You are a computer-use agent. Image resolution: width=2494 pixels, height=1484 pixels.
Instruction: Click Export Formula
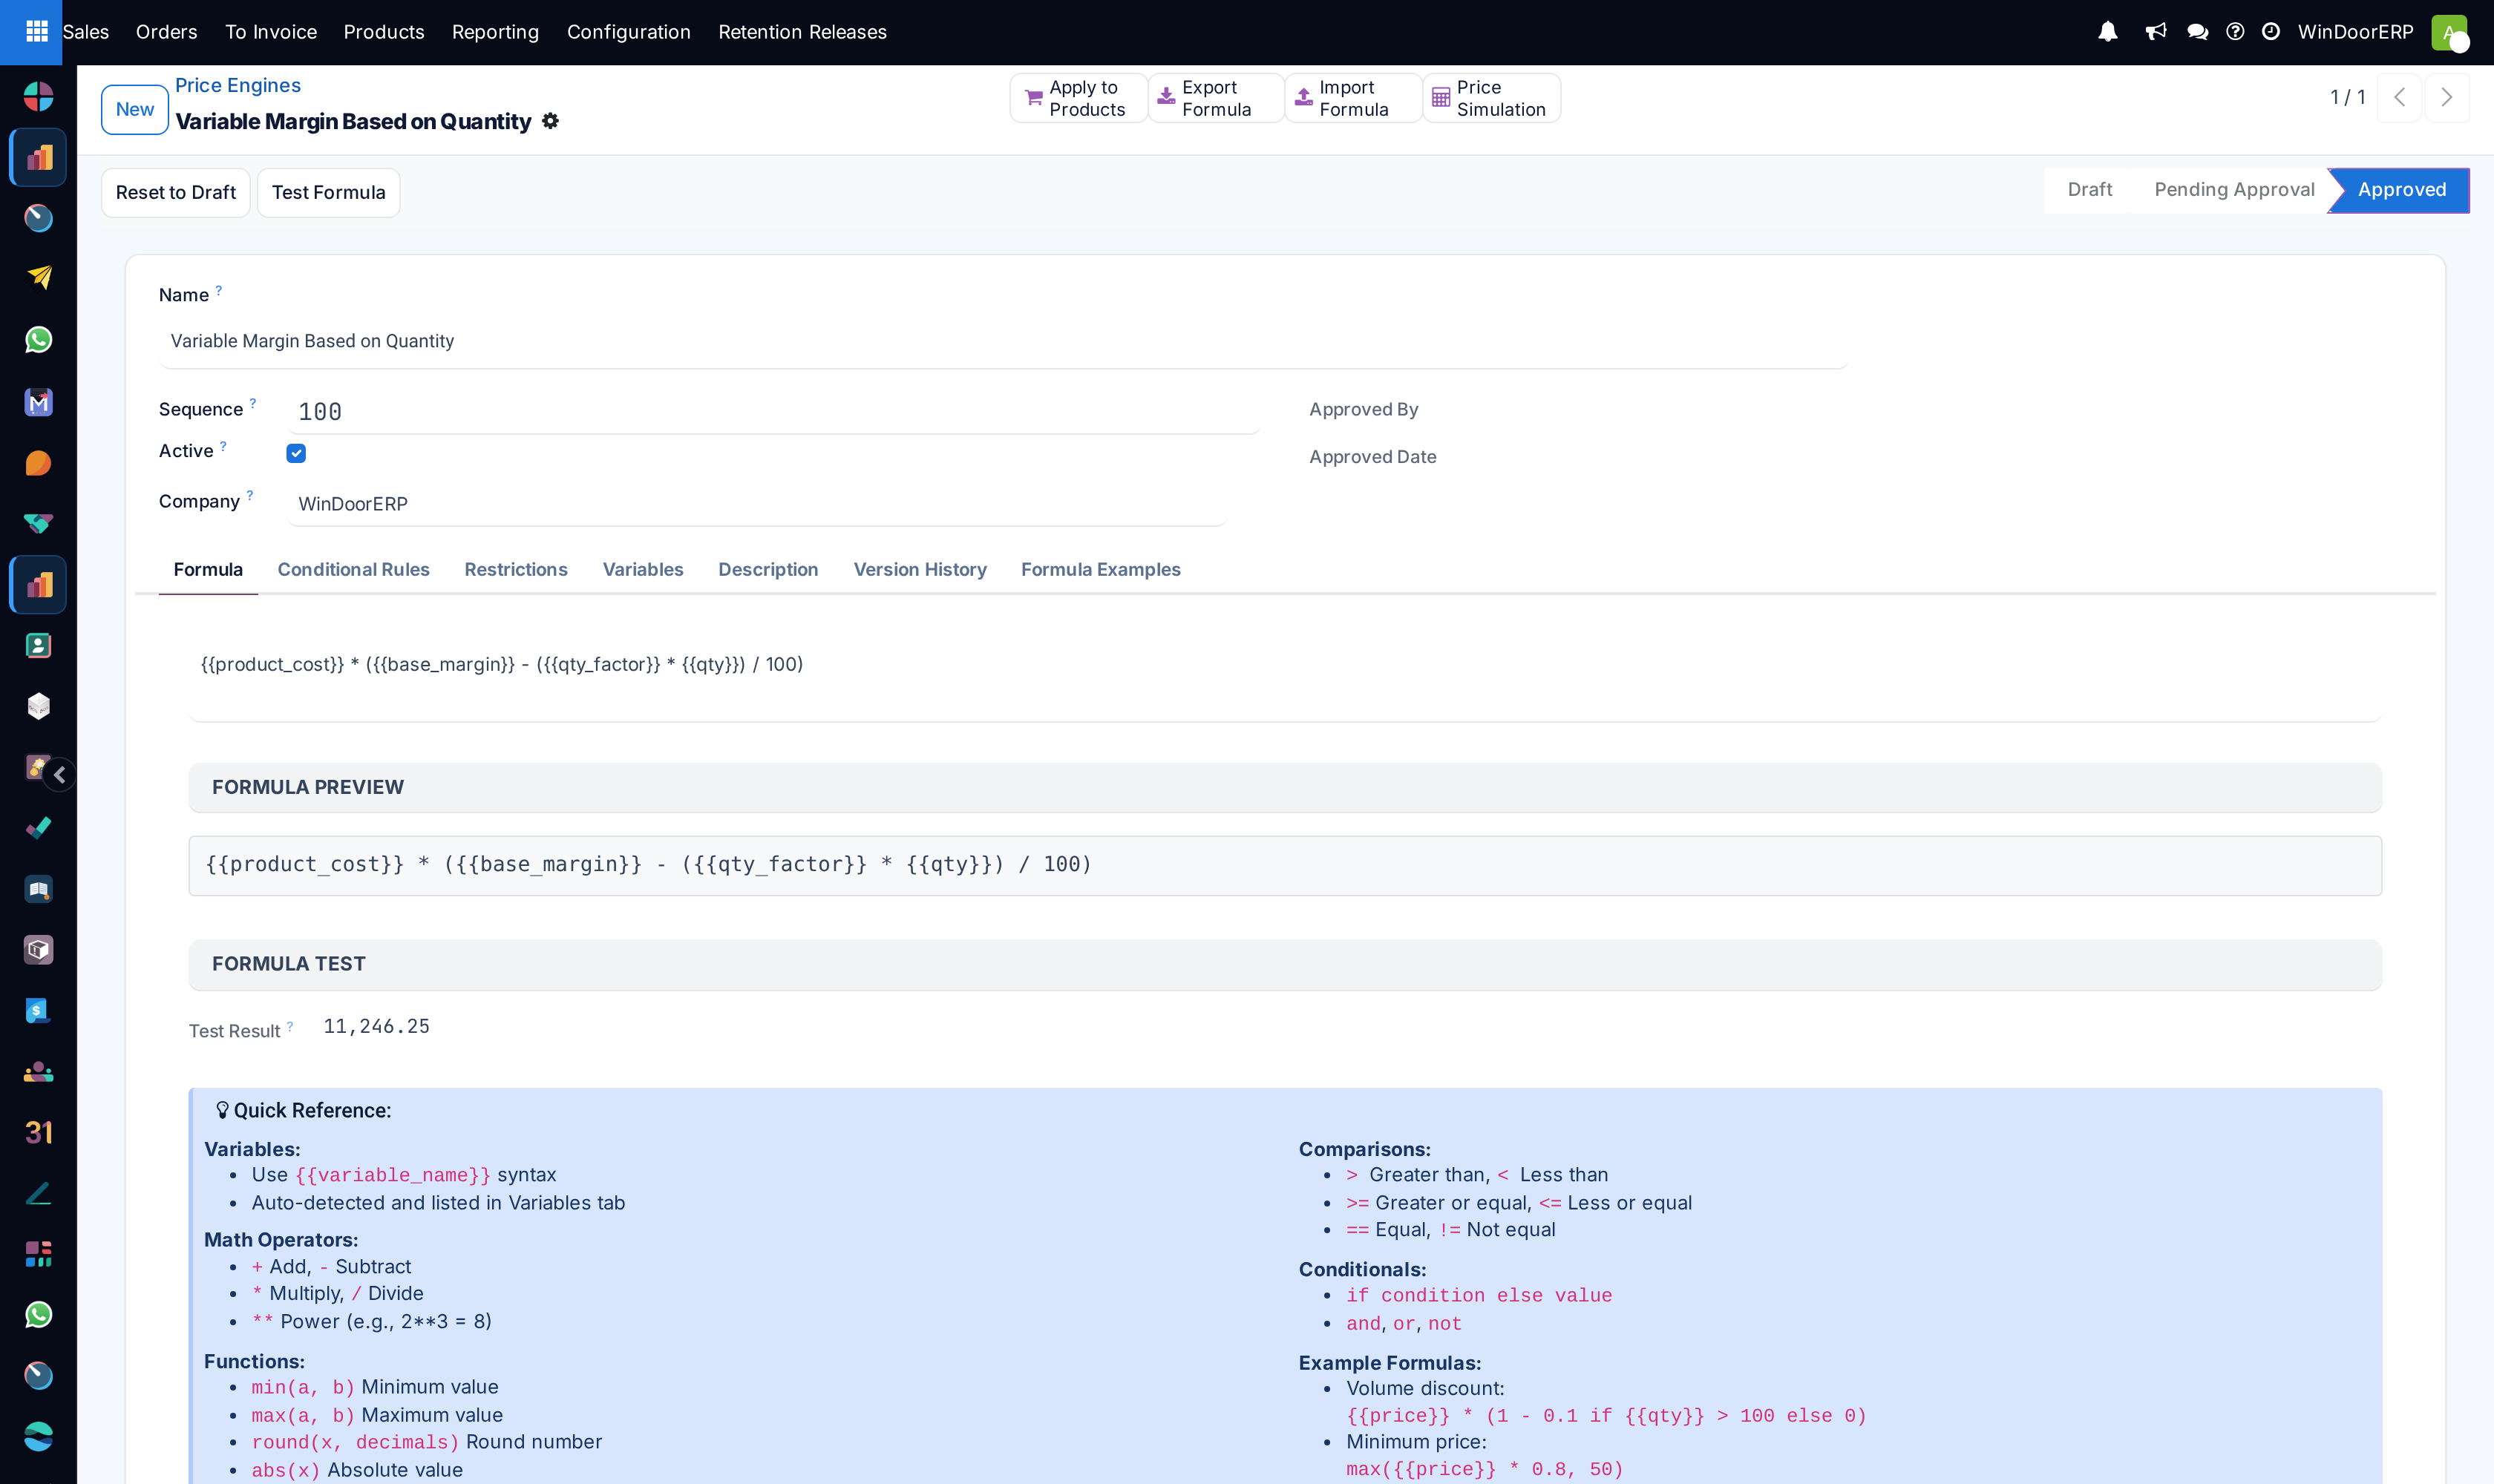pyautogui.click(x=1216, y=98)
